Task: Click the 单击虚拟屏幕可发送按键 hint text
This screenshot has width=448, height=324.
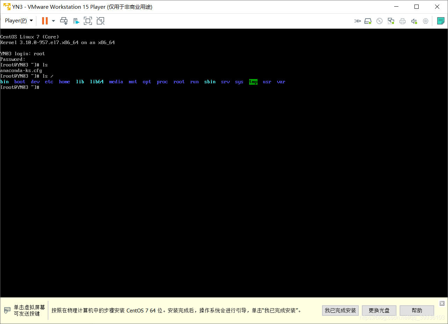Action: tap(29, 310)
